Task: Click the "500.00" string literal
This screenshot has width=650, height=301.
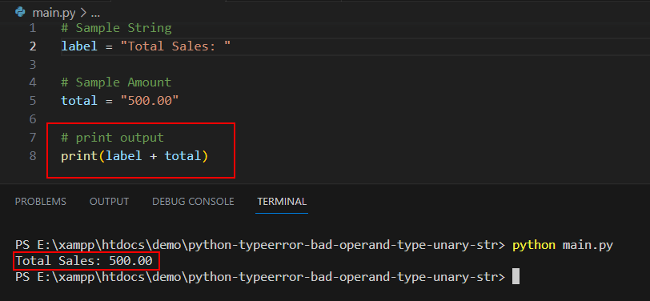Action: tap(150, 101)
